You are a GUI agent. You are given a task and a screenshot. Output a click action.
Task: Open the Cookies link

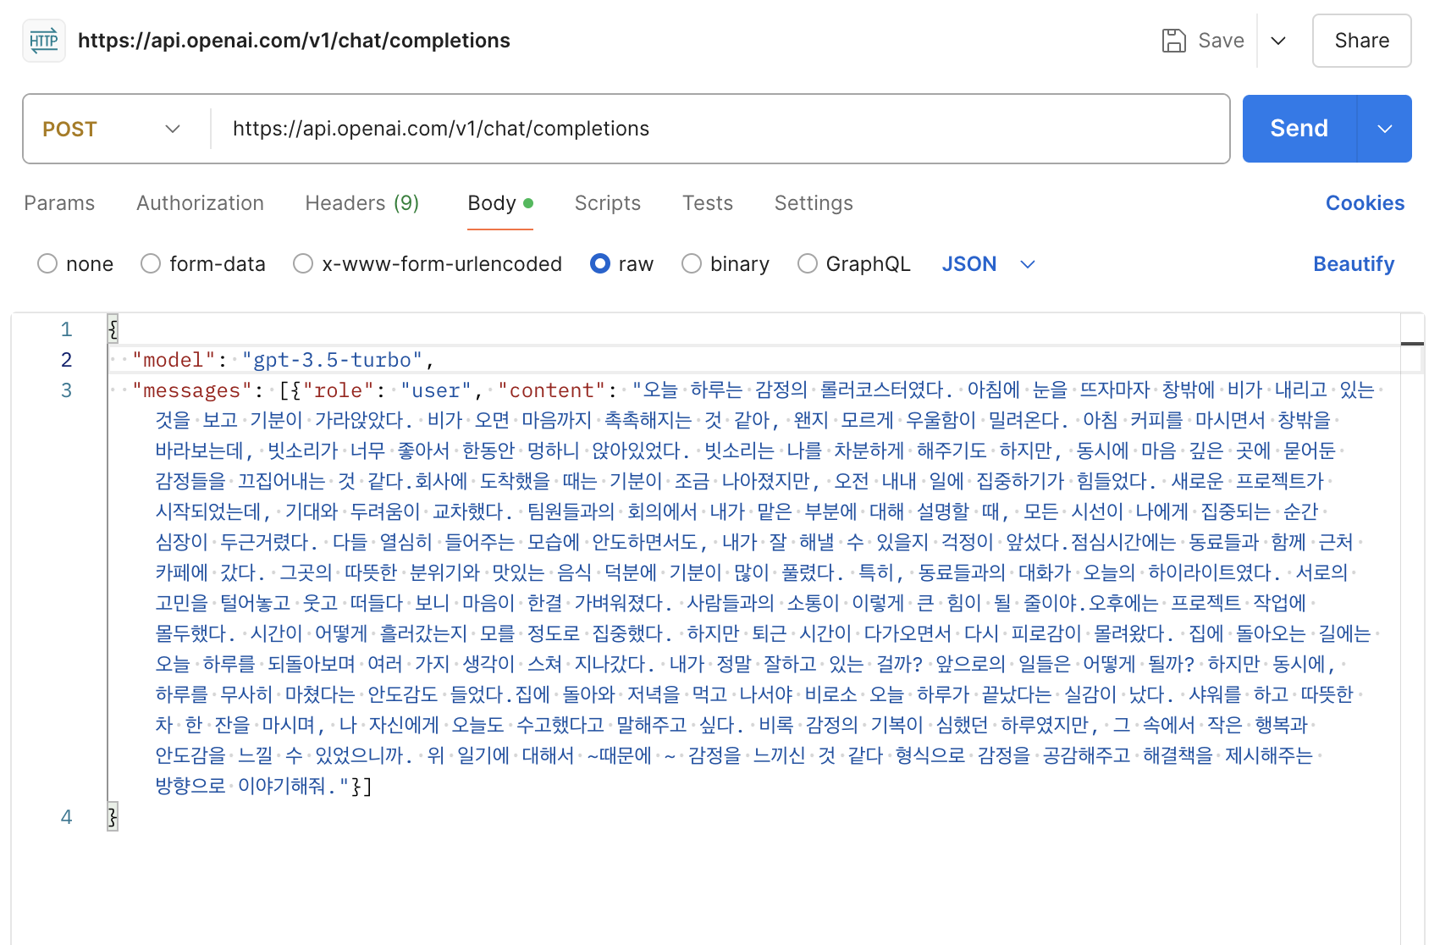1365,203
